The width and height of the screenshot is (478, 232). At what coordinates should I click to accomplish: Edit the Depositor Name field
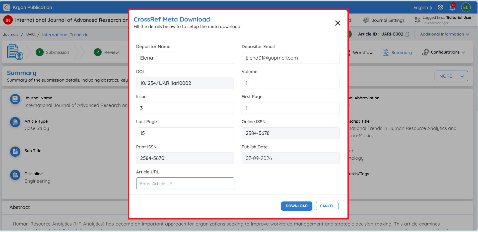tap(185, 58)
